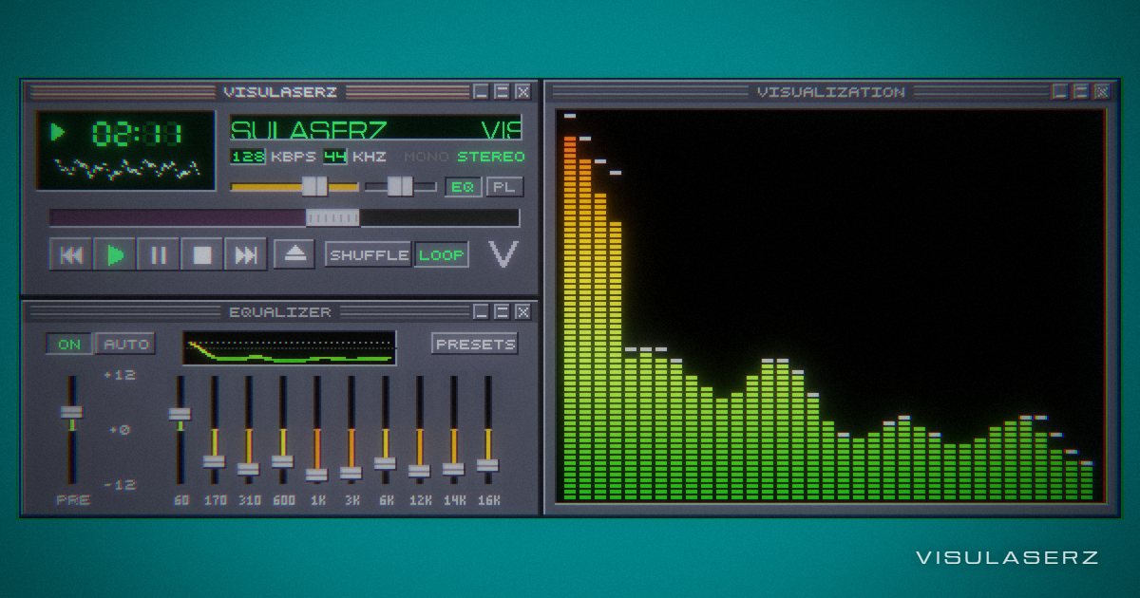The image size is (1140, 598).
Task: Toggle SHUFFLE mode
Action: coord(369,254)
